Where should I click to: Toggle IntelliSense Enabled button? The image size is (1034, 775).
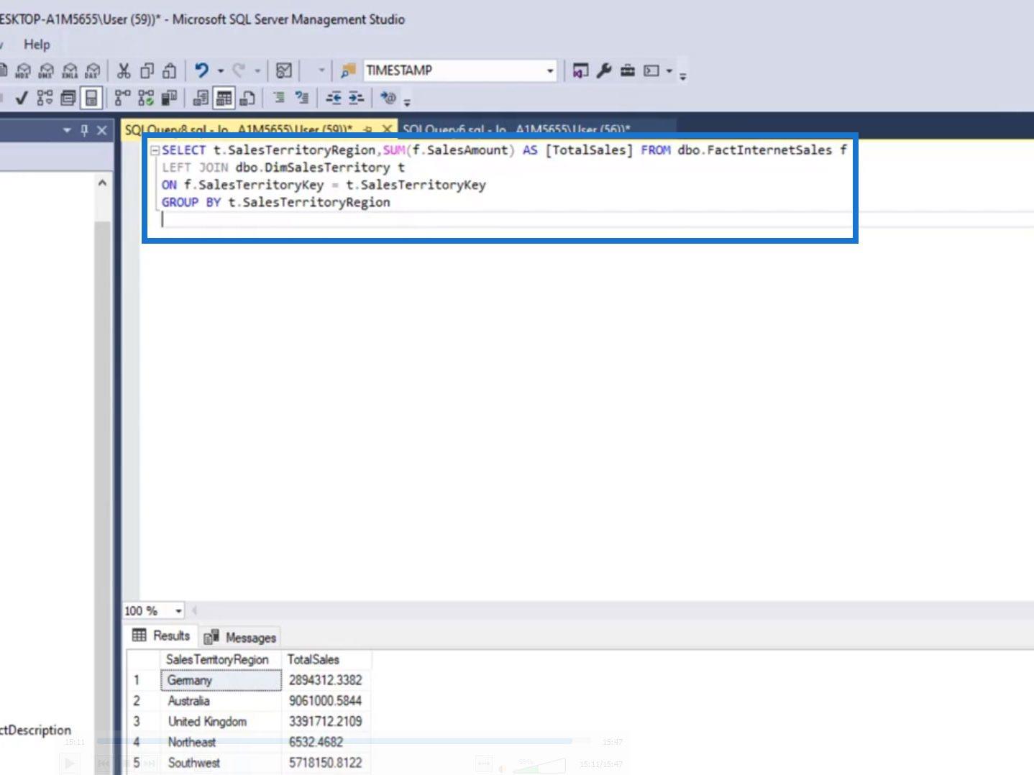click(91, 98)
